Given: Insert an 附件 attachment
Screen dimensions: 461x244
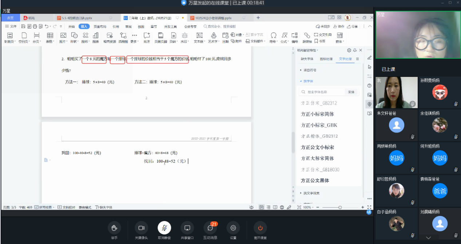Looking at the screenshot, I should coord(237,41).
